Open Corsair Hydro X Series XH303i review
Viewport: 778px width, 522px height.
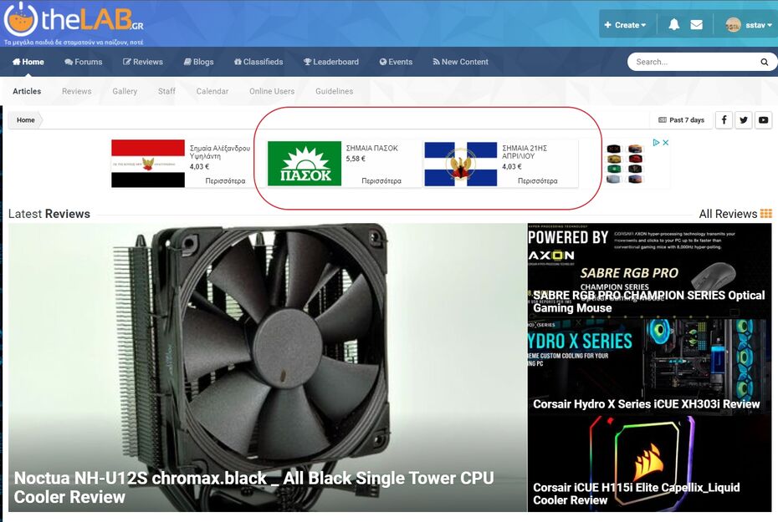[x=649, y=367]
